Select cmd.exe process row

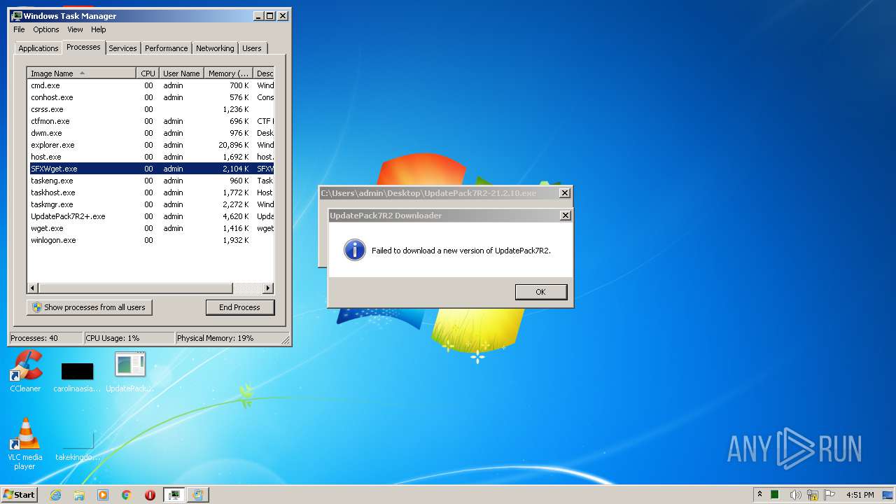pyautogui.click(x=150, y=85)
